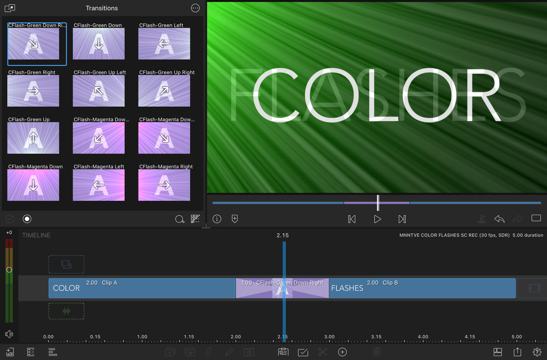This screenshot has height=360, width=547.
Task: Open the help and settings gear
Action: (537, 352)
